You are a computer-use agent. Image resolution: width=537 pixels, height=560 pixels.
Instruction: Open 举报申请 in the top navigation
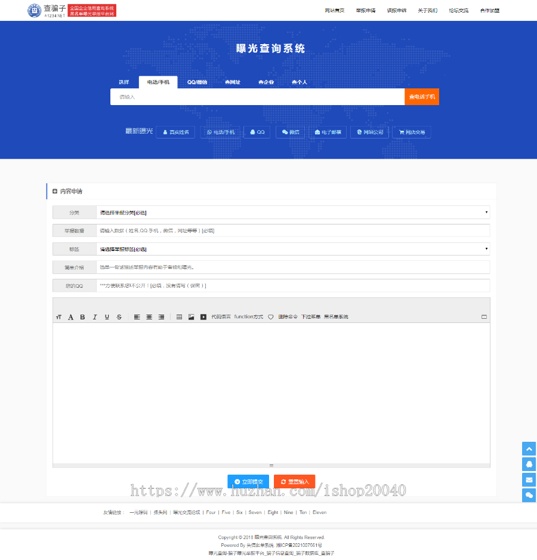pyautogui.click(x=366, y=10)
